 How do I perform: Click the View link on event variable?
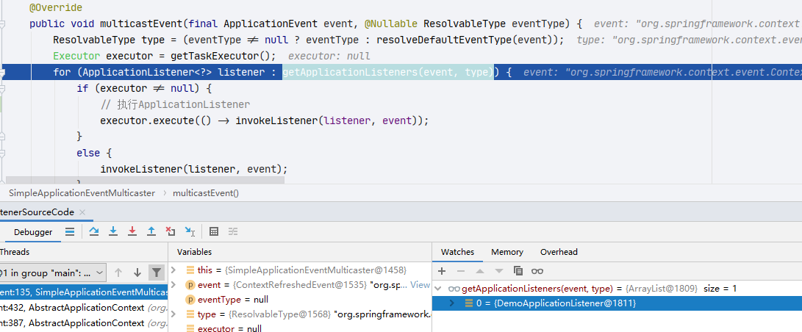coord(420,285)
